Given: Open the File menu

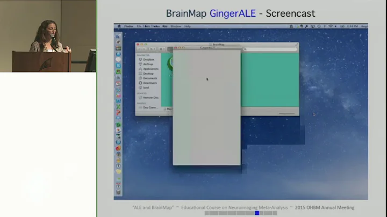Looking at the screenshot, I should point(139,26).
